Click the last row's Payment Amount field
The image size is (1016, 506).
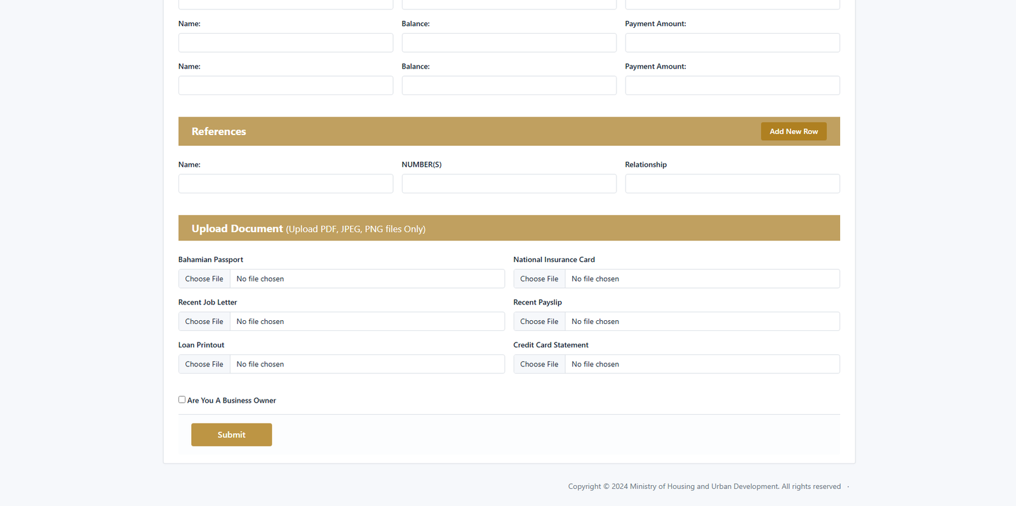[x=732, y=86]
